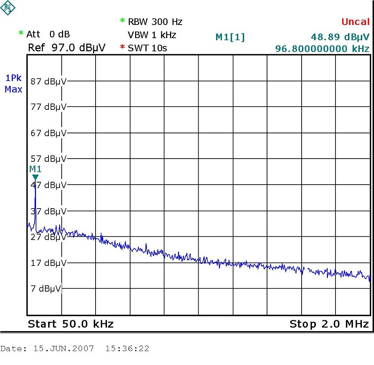The height and width of the screenshot is (365, 374).
Task: Click the 67 dBµV axis label
Action: (48, 133)
